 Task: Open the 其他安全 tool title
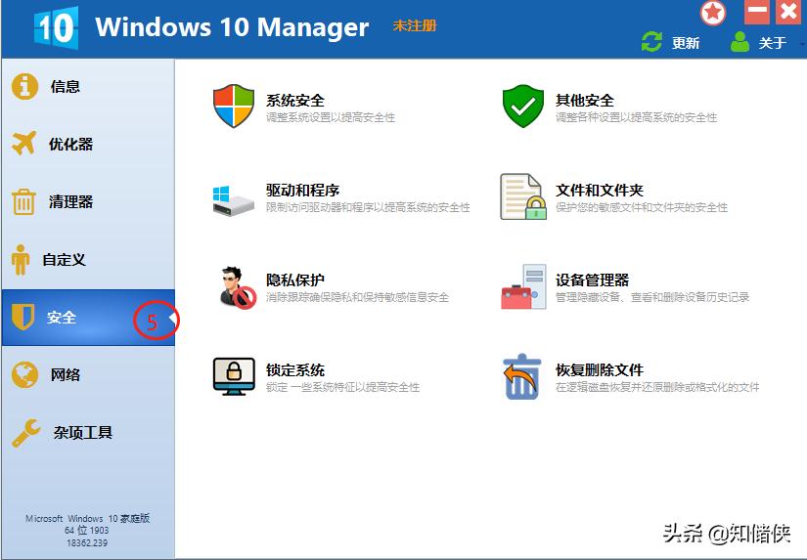pos(585,101)
